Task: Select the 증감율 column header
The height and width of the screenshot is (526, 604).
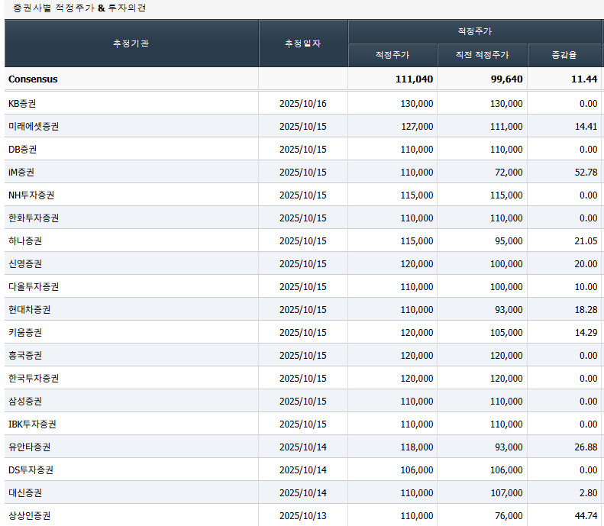Action: click(x=564, y=55)
